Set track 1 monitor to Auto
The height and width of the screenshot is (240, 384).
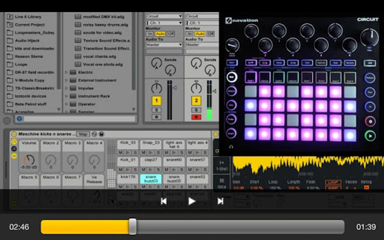click(160, 34)
